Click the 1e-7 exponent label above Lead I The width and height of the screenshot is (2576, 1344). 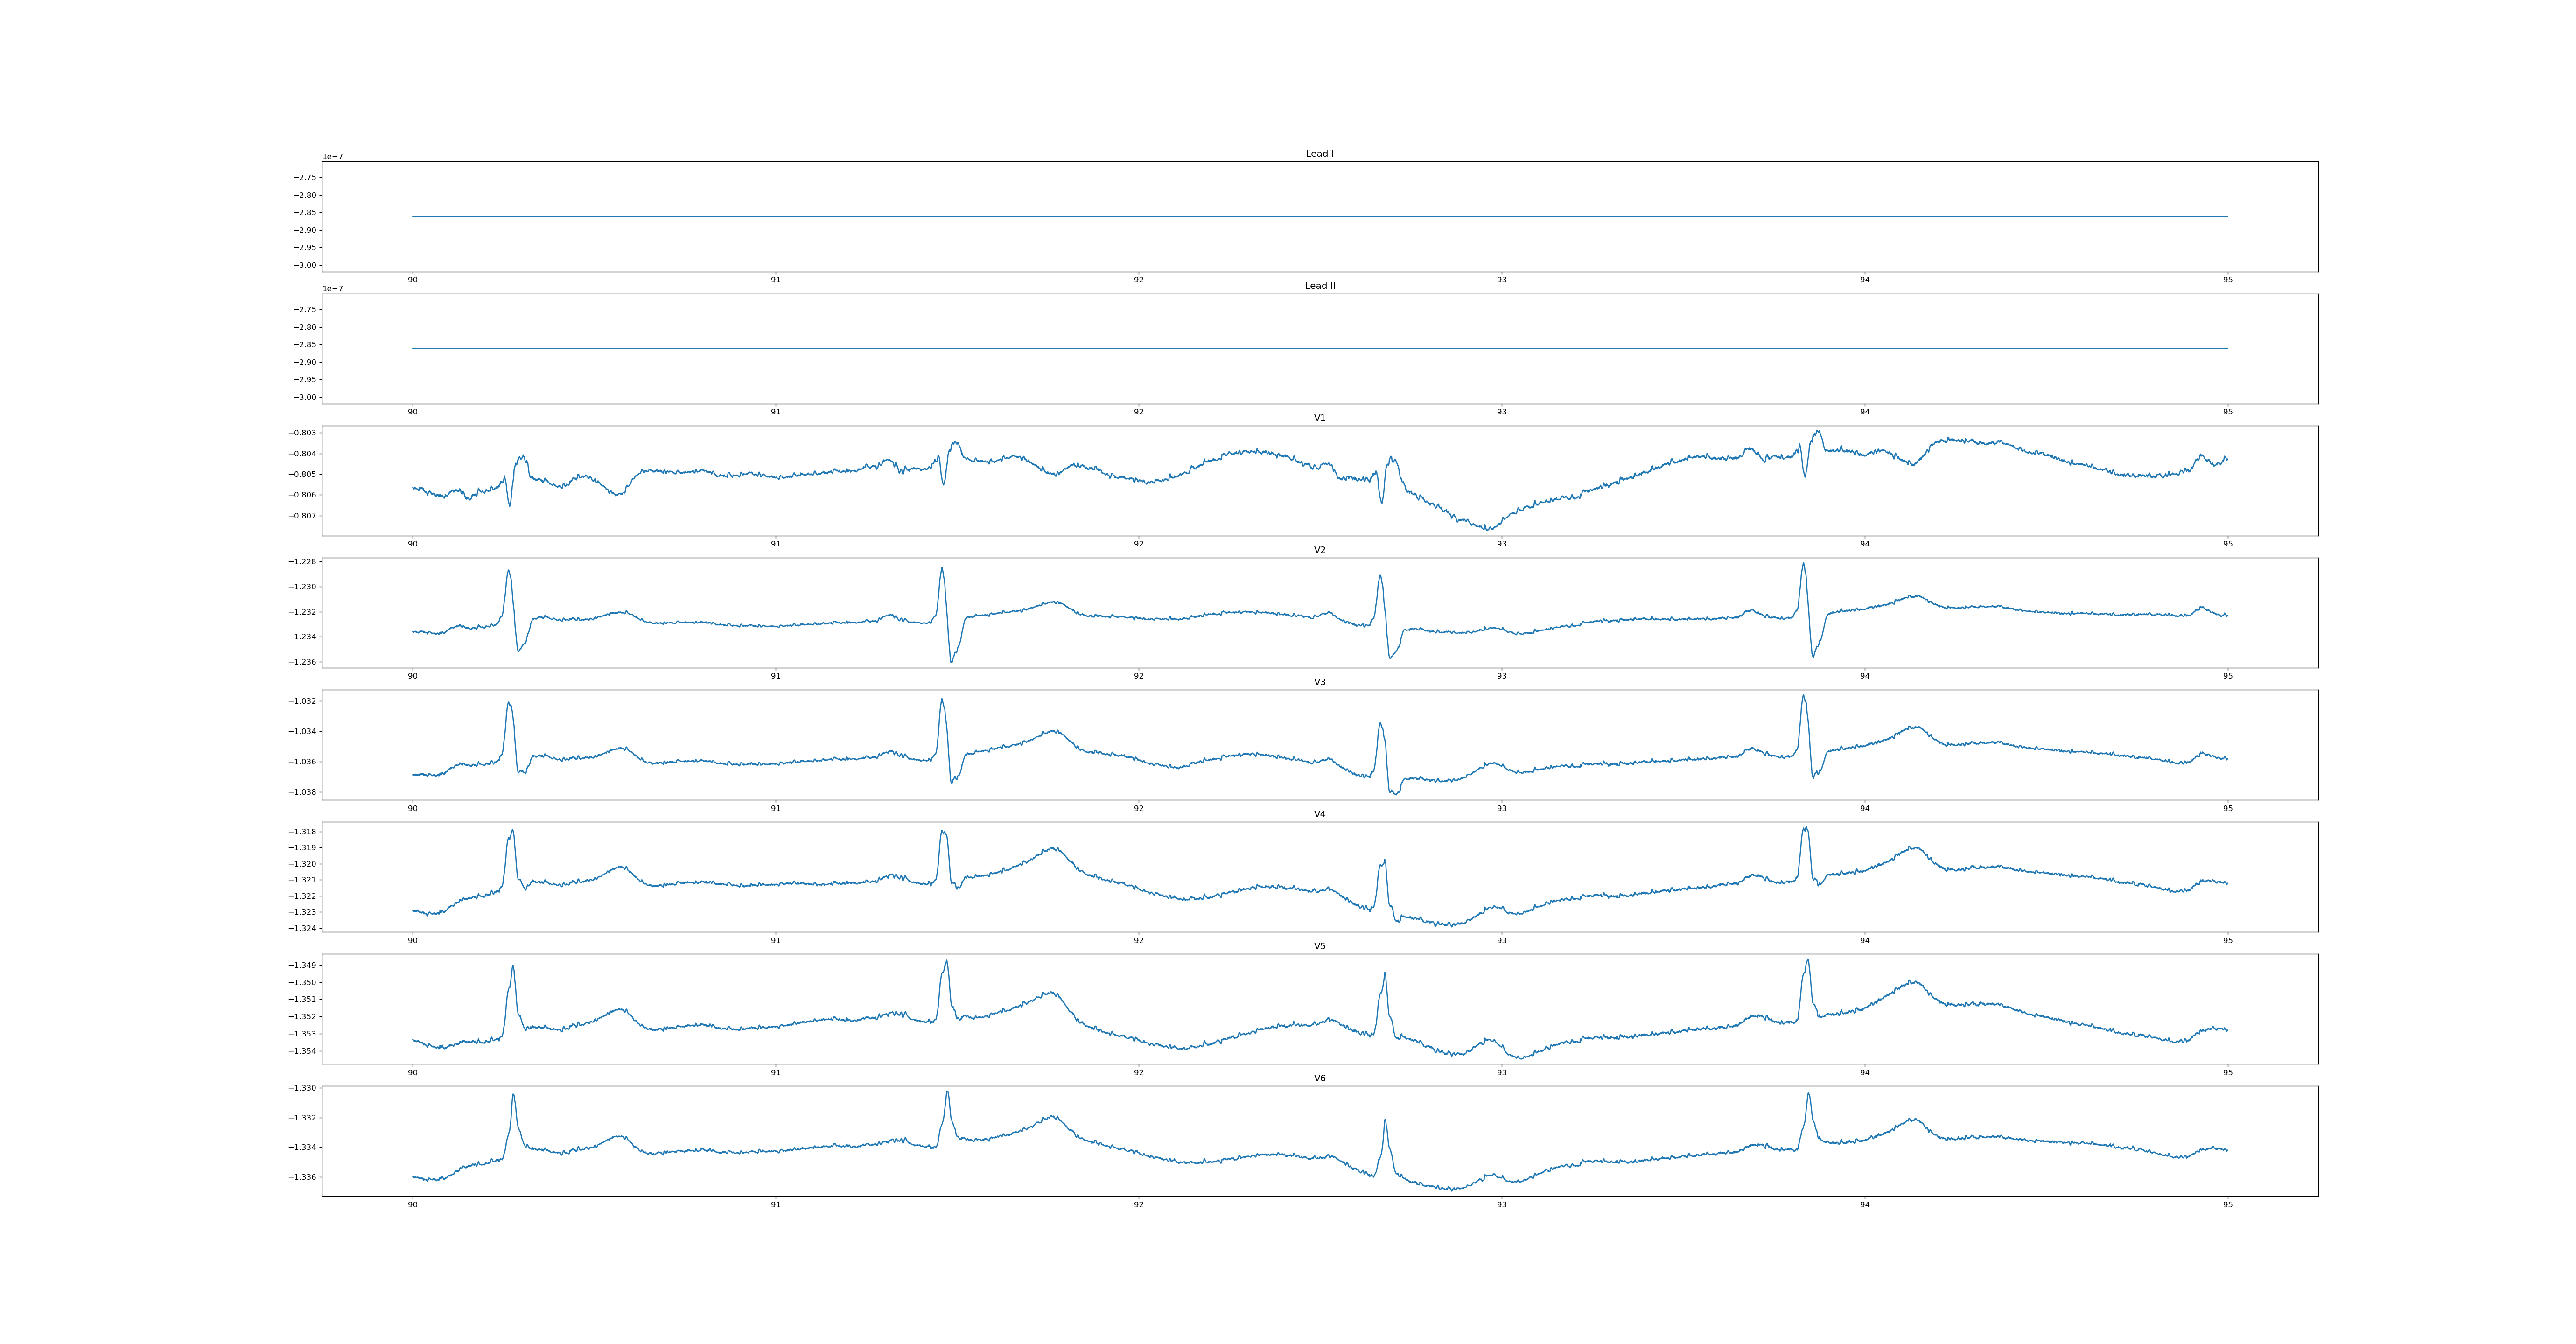332,157
